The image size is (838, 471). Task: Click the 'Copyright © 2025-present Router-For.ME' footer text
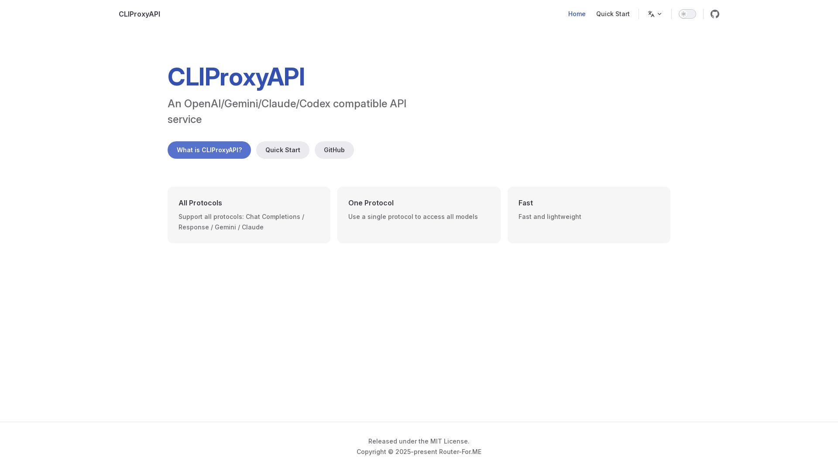click(x=419, y=452)
